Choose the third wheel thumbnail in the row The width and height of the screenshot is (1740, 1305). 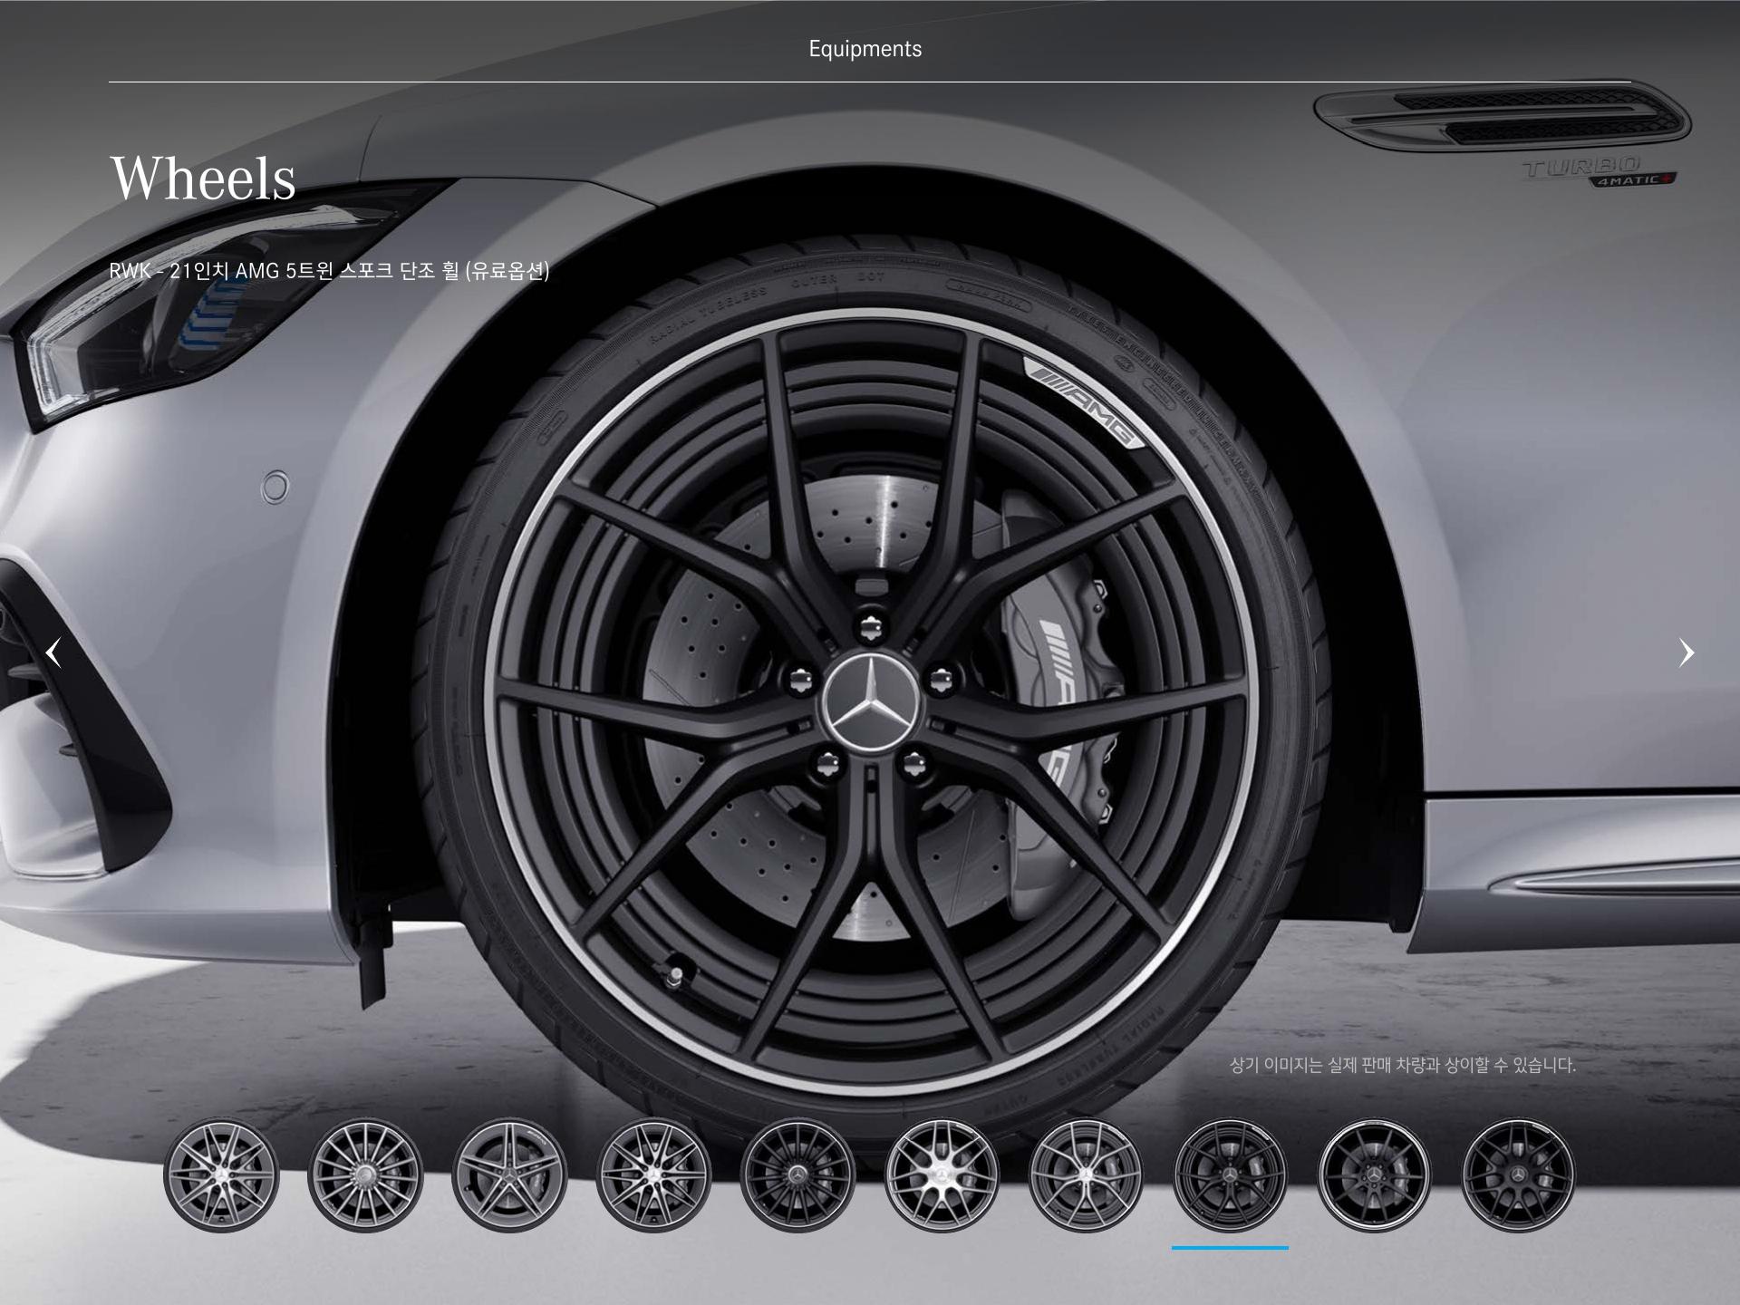click(x=509, y=1175)
